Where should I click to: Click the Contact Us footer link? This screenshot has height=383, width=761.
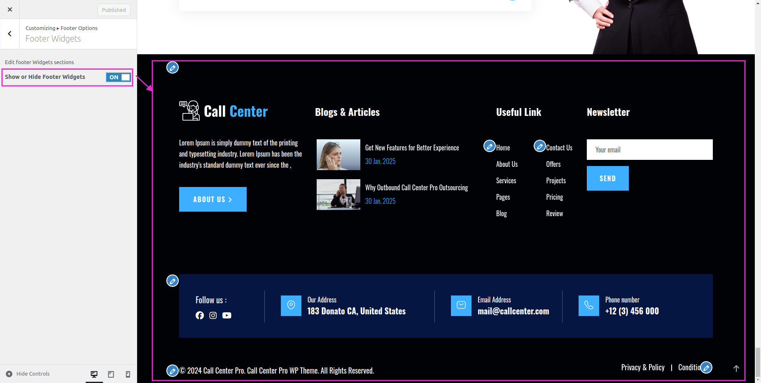pyautogui.click(x=559, y=148)
